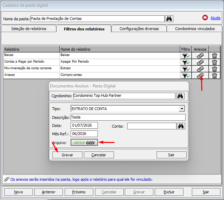Open filter for the Baixas report row
Screen dimensions: 224x200
[186, 56]
